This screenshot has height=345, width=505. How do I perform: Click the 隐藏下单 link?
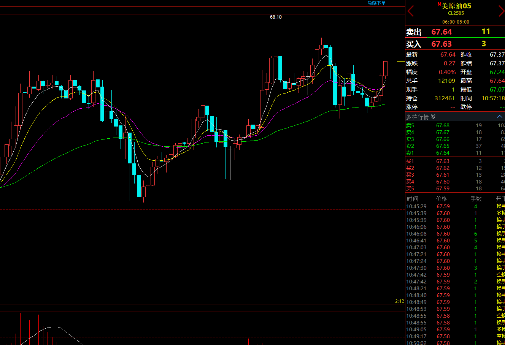point(376,3)
